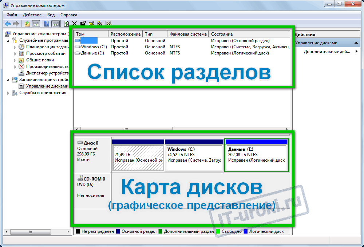This screenshot has width=364, height=247.
Task: Click the Запоминающие устройства icon
Action: (x=15, y=80)
